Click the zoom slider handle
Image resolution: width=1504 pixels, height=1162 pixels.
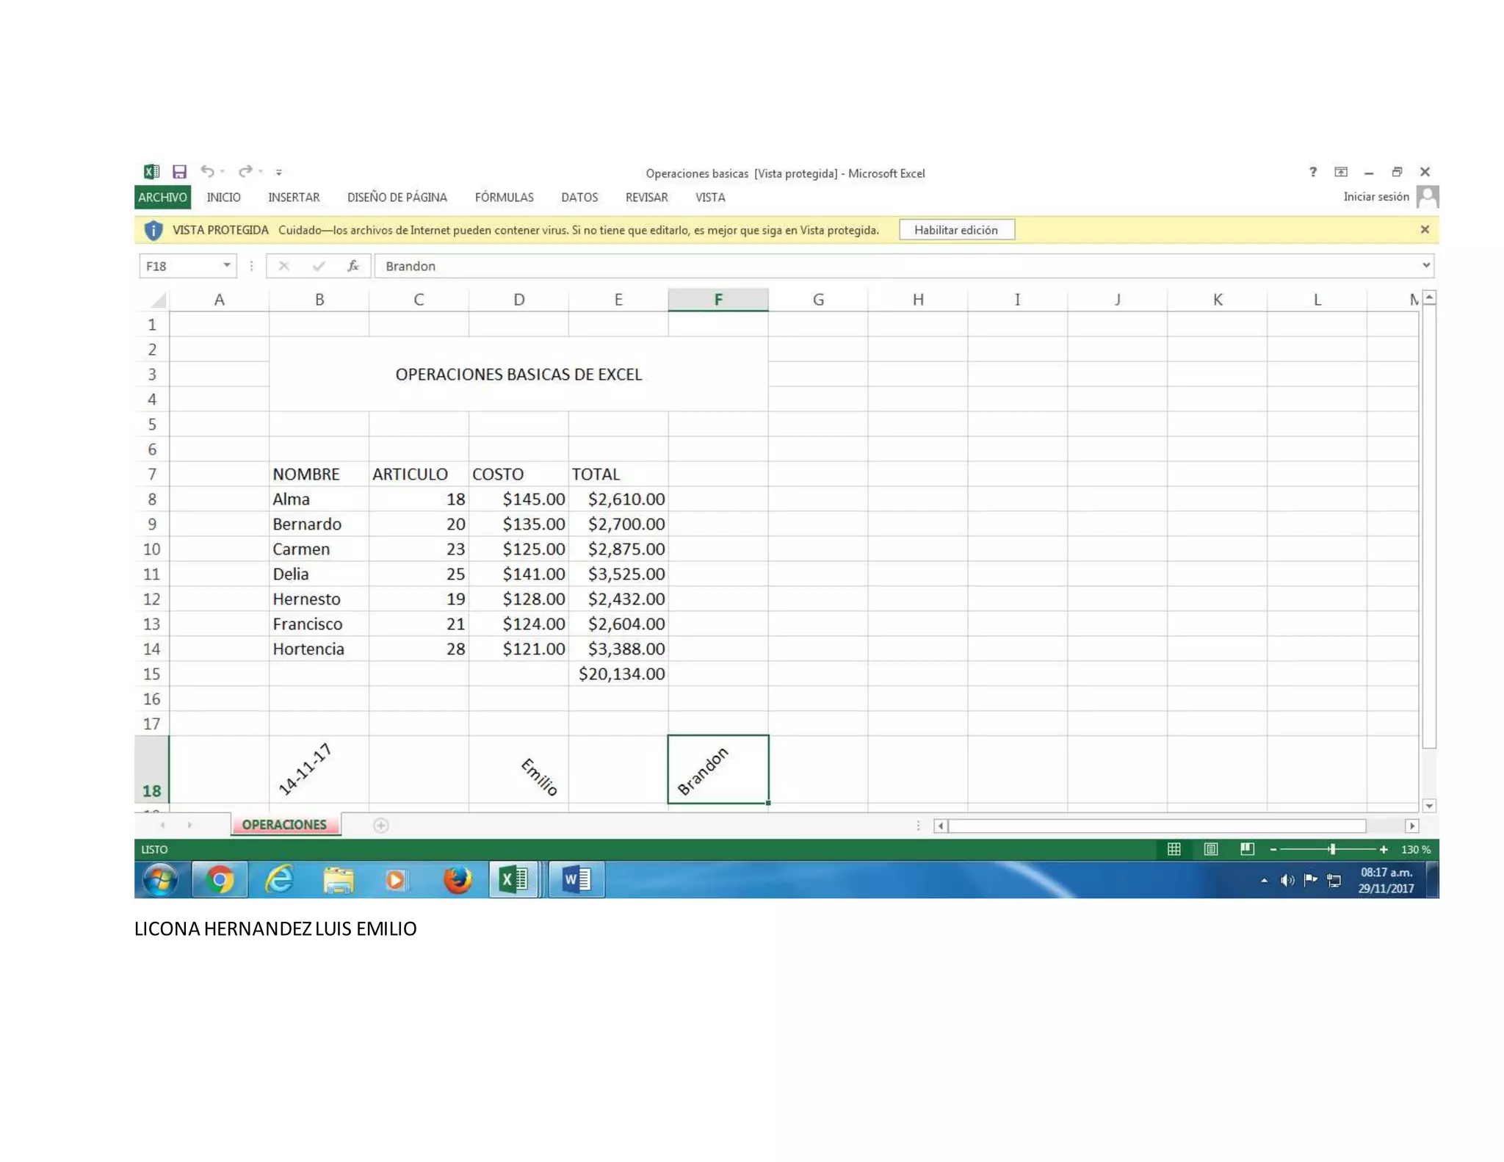point(1331,849)
